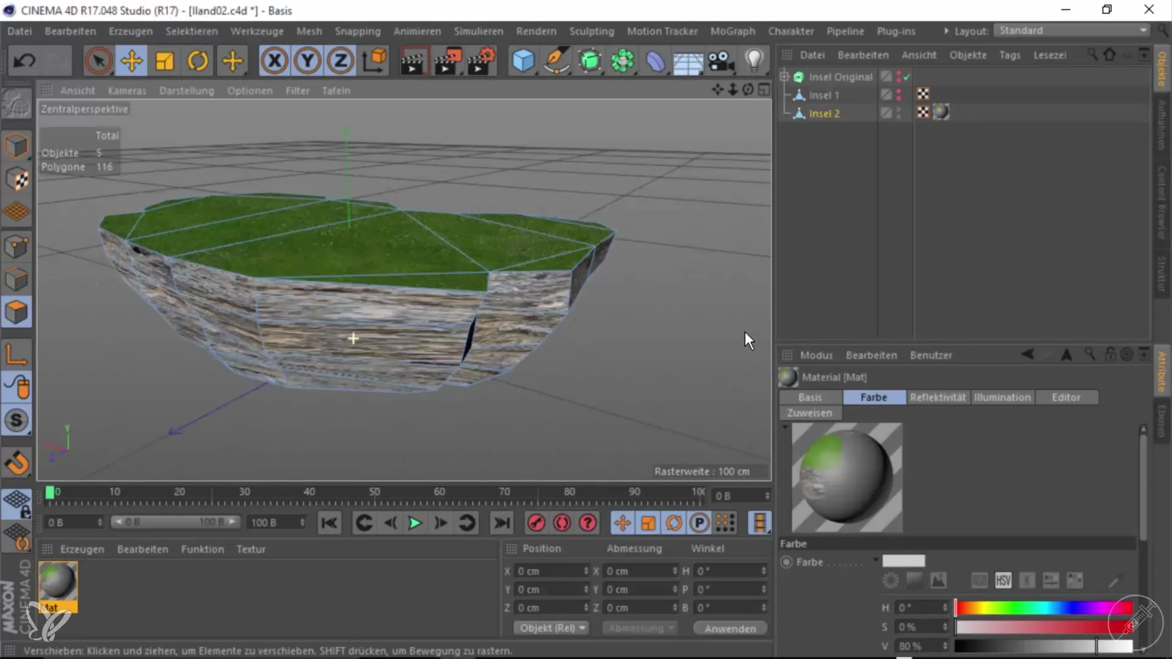Click the Farbe color swatch
Image resolution: width=1172 pixels, height=659 pixels.
(x=903, y=561)
